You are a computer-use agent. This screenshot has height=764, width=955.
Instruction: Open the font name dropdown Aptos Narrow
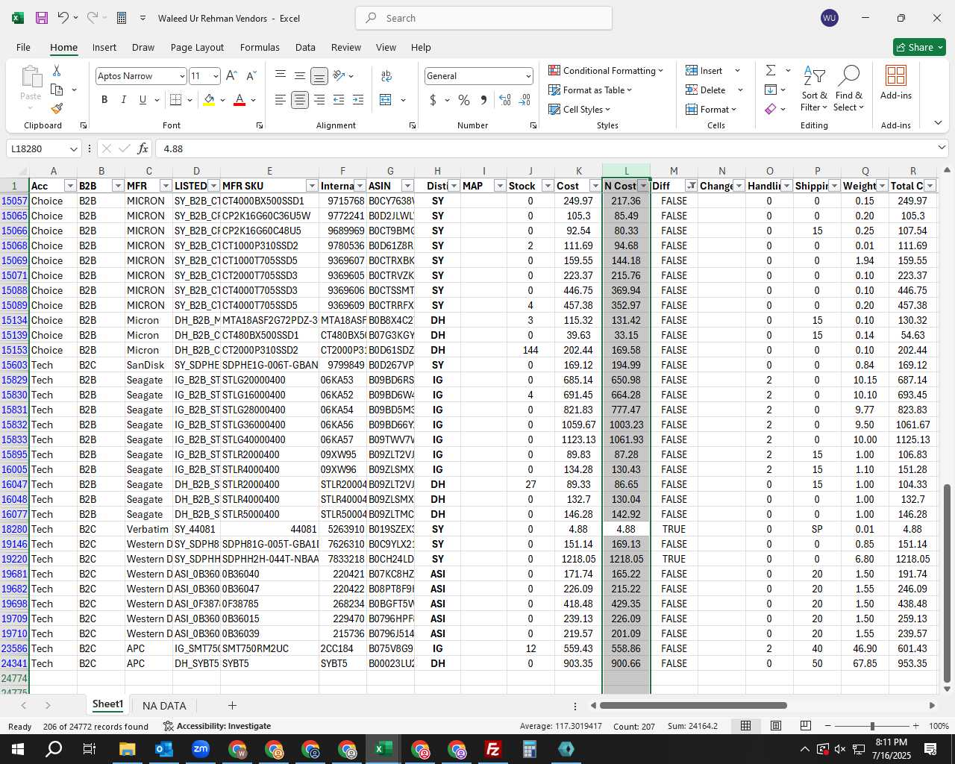pyautogui.click(x=181, y=76)
